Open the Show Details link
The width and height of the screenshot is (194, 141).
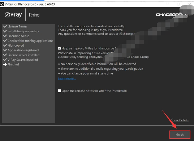pos(180,120)
